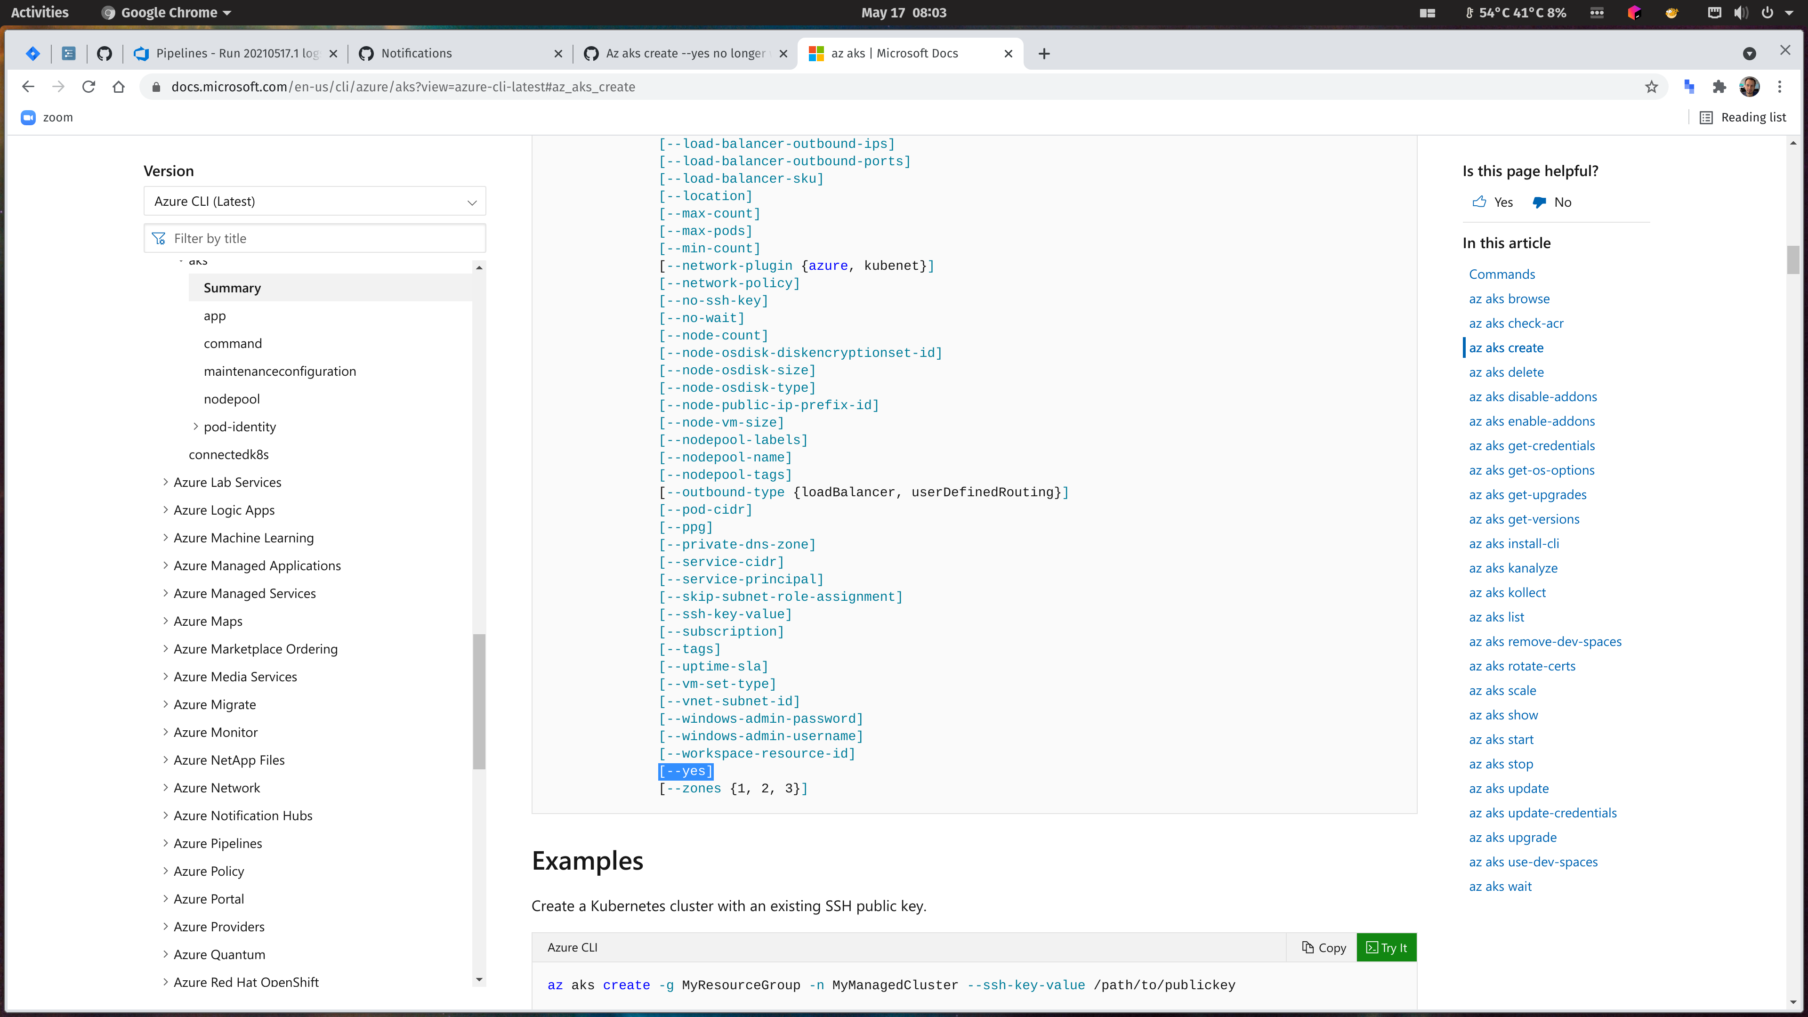Image resolution: width=1808 pixels, height=1017 pixels.
Task: Click the page vertical scrollbar thumb
Action: (x=1792, y=260)
